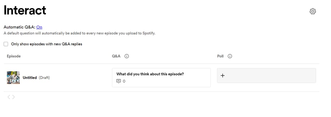Image resolution: width=331 pixels, height=117 pixels.
Task: Open 'What did you think about this episode?' card
Action: pyautogui.click(x=161, y=78)
